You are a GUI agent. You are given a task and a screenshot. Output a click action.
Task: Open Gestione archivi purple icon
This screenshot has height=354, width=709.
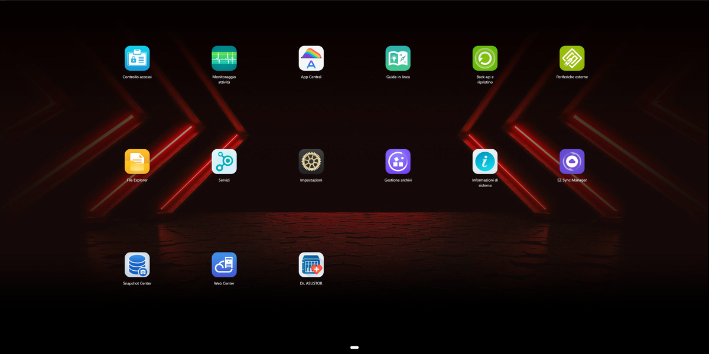pos(398,162)
